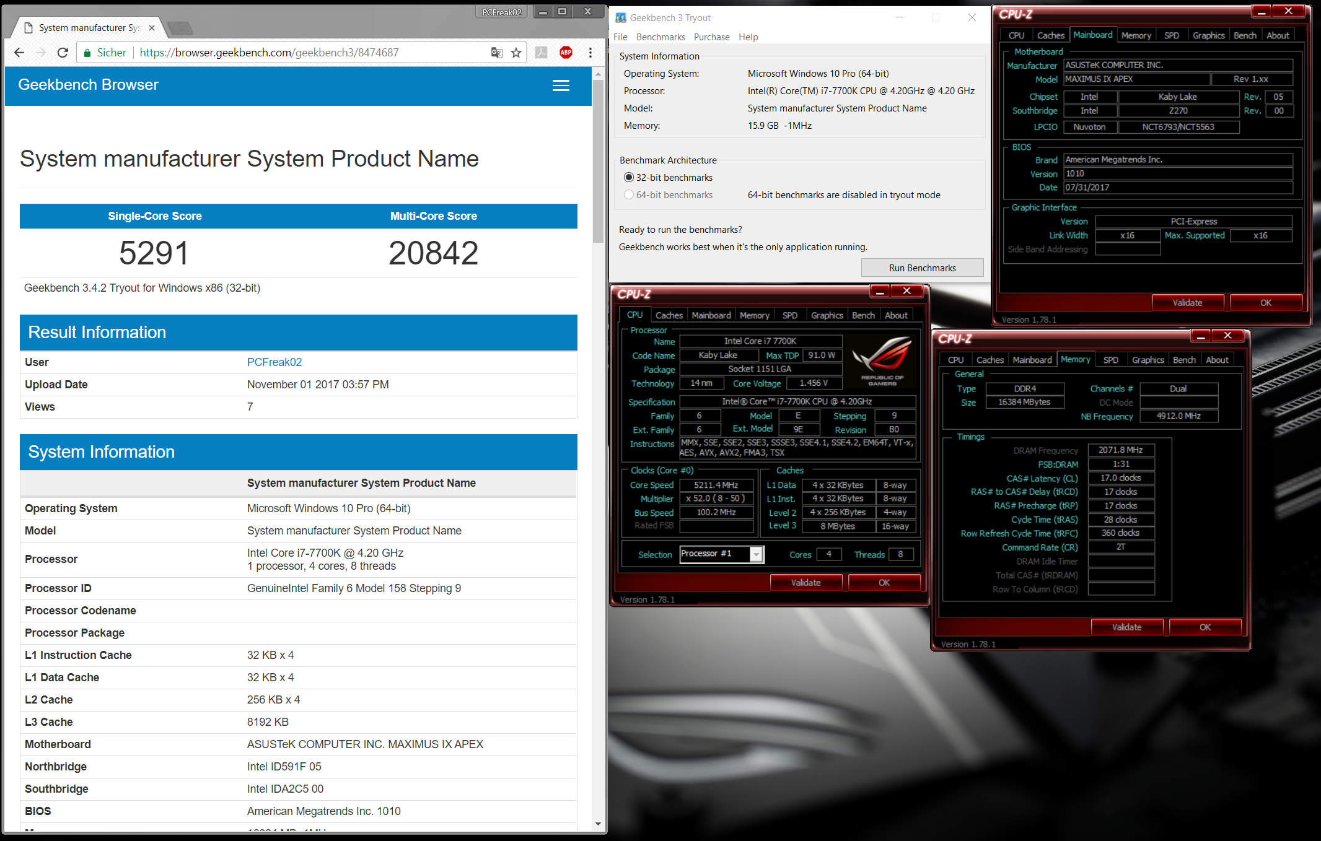
Task: Click the CAS# Latency value 17.0 clocks
Action: click(1121, 477)
